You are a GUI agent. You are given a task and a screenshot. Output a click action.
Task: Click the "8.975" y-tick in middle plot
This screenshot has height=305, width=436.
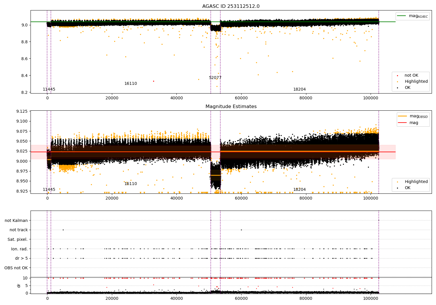[23, 171]
